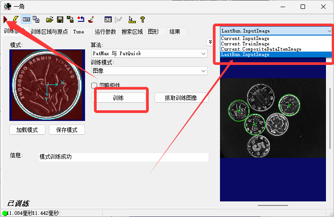Click the green status indicator in status bar

[x=4, y=213]
